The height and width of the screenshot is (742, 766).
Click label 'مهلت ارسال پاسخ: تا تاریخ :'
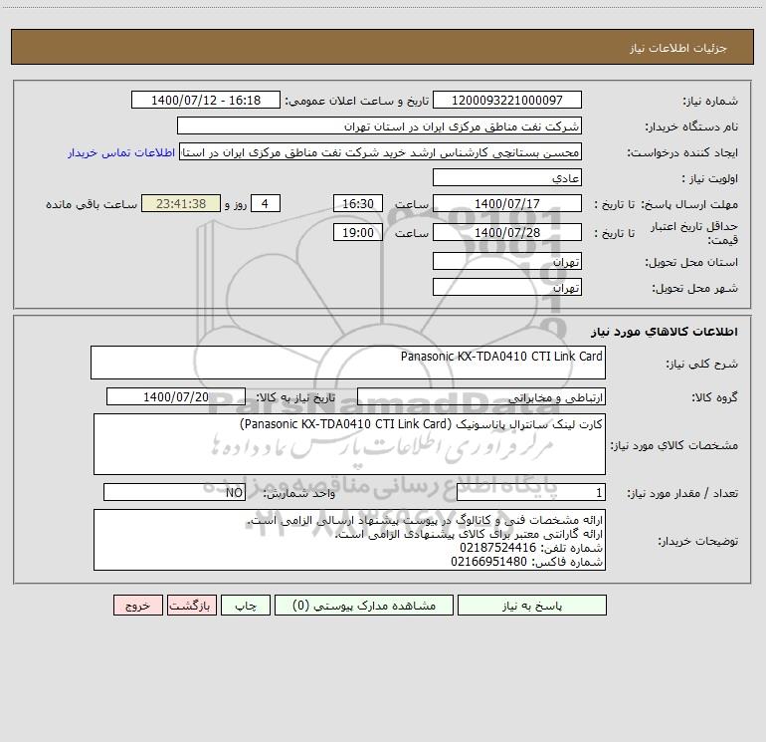click(667, 204)
